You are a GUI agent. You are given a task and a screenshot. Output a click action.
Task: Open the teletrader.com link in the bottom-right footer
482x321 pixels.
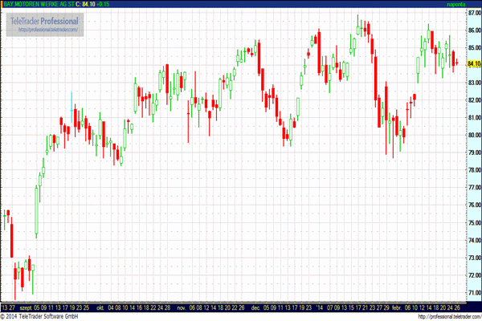[449, 317]
